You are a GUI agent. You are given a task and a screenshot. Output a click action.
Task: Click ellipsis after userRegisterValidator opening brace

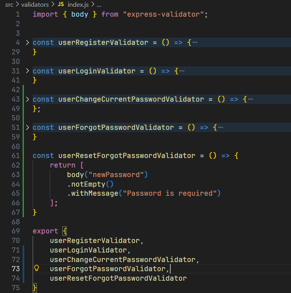point(195,42)
